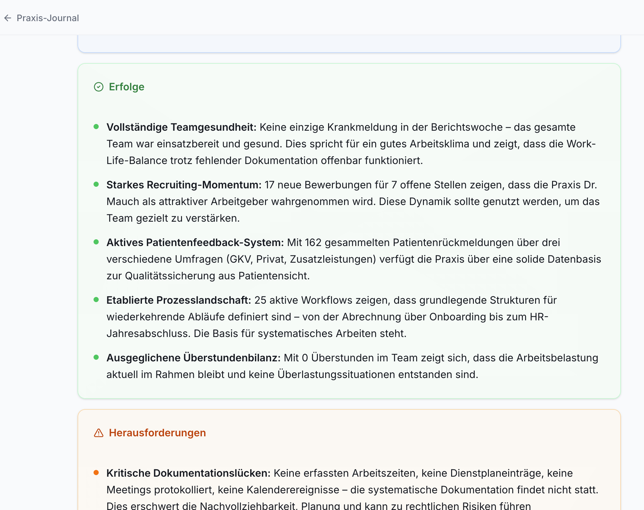The height and width of the screenshot is (510, 644).
Task: Open the Praxis-Journal breadcrumb link
Action: [48, 18]
